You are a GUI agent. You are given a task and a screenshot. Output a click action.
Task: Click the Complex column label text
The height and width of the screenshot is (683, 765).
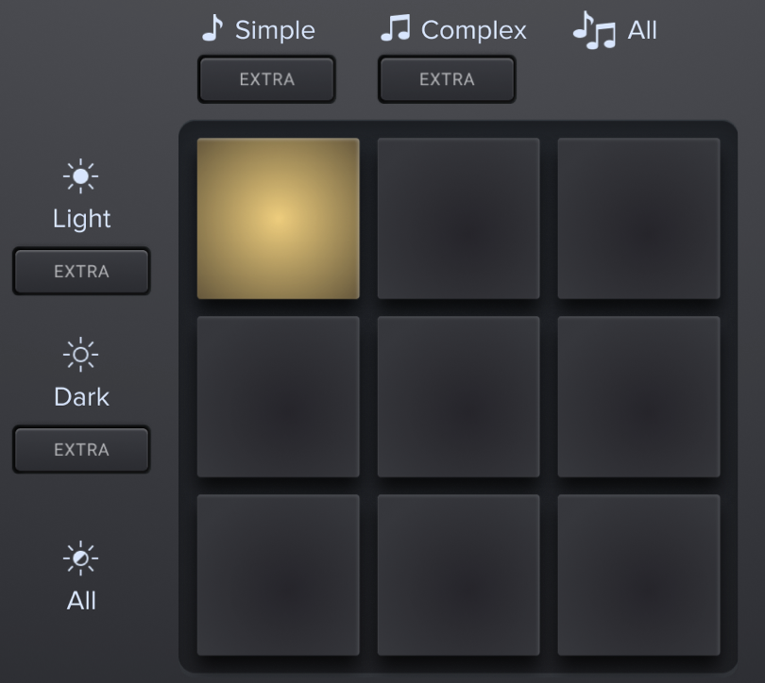[474, 31]
